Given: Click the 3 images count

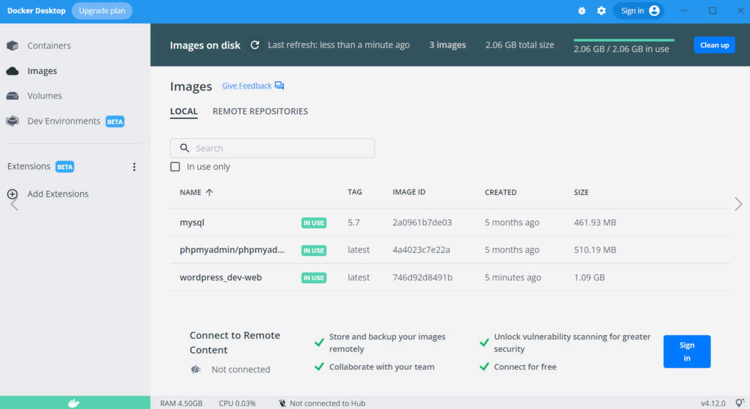Looking at the screenshot, I should [x=448, y=45].
